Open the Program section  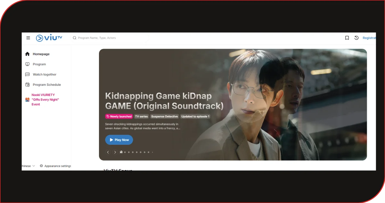[x=39, y=64]
